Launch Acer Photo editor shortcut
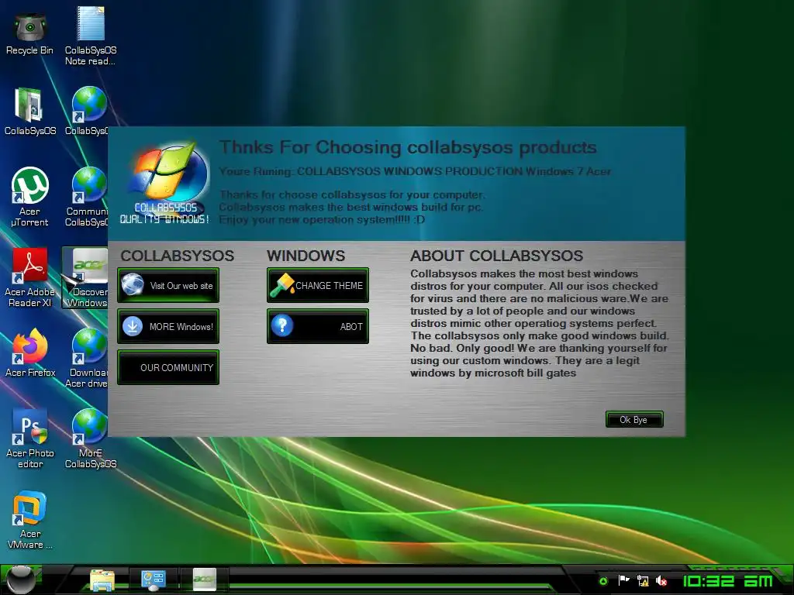The height and width of the screenshot is (595, 794). tap(30, 439)
